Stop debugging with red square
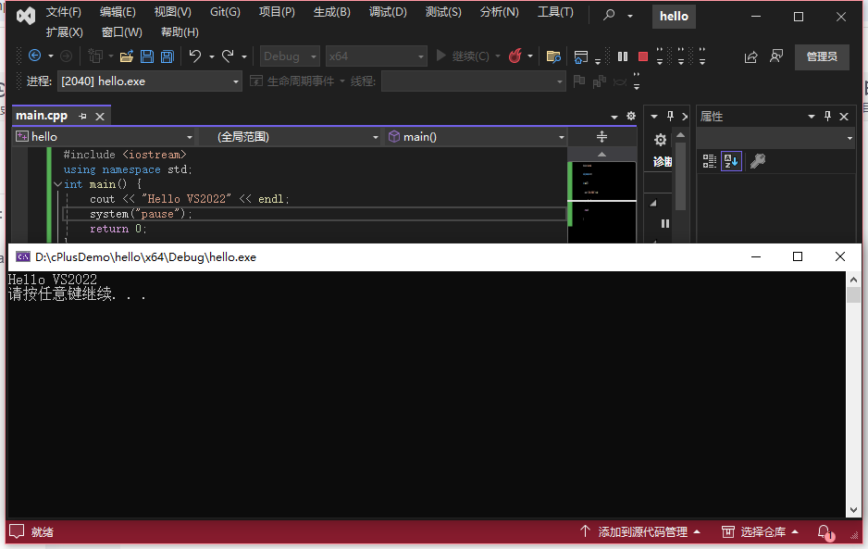Image resolution: width=868 pixels, height=549 pixels. pos(643,56)
